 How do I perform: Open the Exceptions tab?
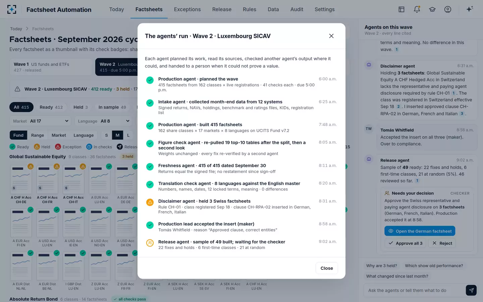point(187,9)
